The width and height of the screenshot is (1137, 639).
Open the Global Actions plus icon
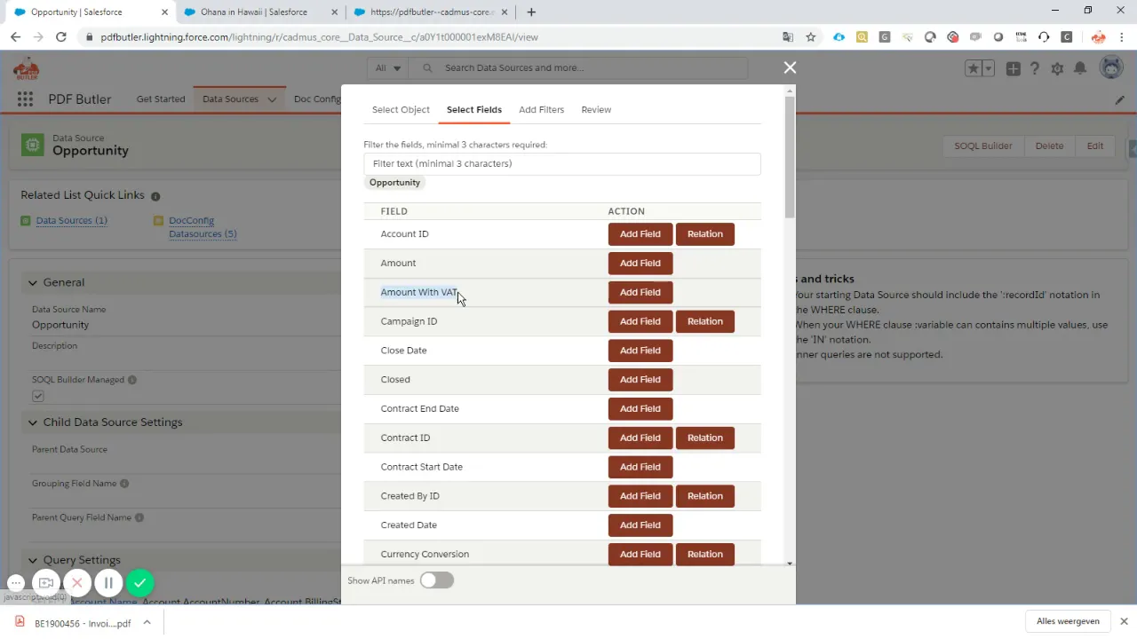point(1013,68)
